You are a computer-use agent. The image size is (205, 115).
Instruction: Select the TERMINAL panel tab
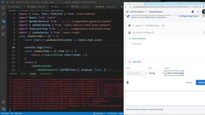33,74
